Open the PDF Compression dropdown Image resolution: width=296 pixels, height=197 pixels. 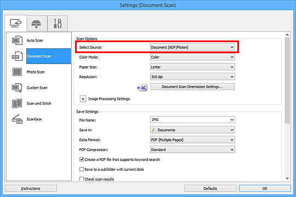point(192,149)
